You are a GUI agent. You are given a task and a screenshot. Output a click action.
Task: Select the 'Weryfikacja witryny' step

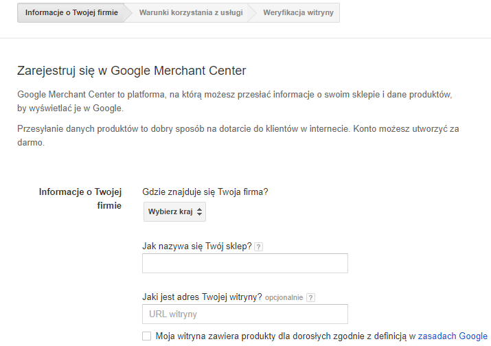(298, 12)
